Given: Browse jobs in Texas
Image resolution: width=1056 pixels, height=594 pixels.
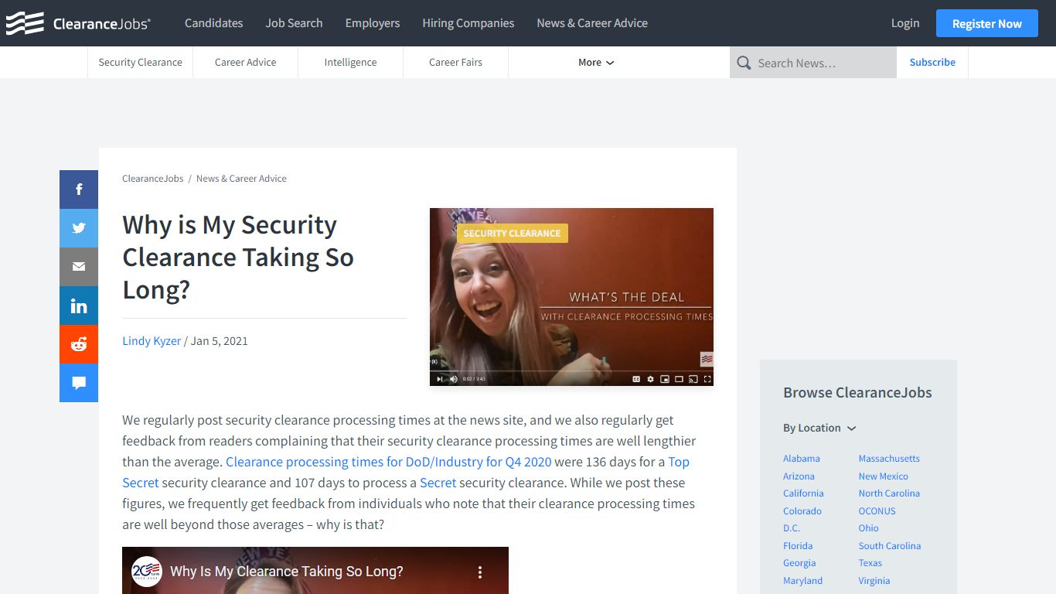Looking at the screenshot, I should coord(870,563).
